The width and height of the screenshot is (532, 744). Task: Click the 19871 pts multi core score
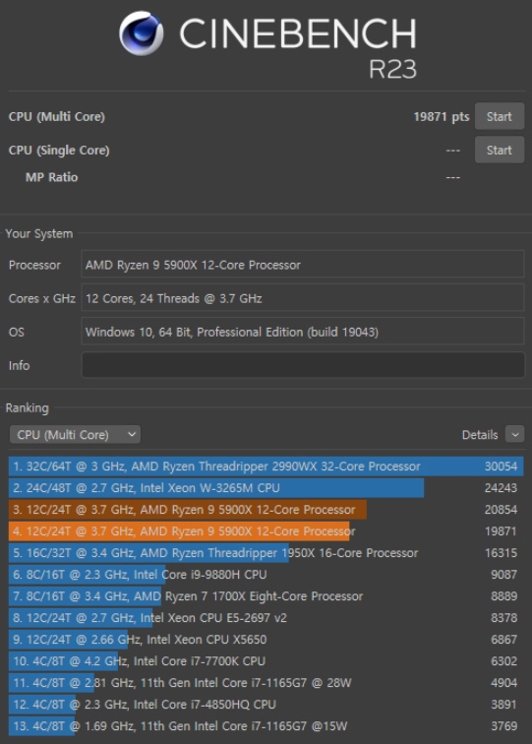pyautogui.click(x=441, y=117)
